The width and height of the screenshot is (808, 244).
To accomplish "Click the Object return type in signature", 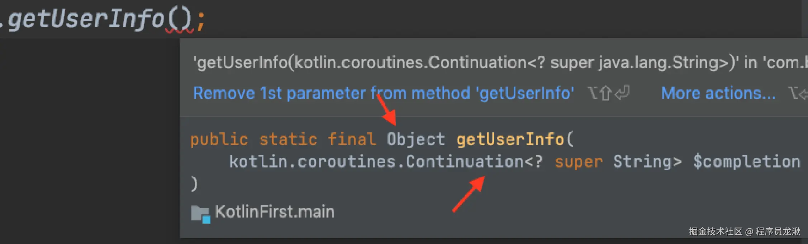I will tap(415, 139).
